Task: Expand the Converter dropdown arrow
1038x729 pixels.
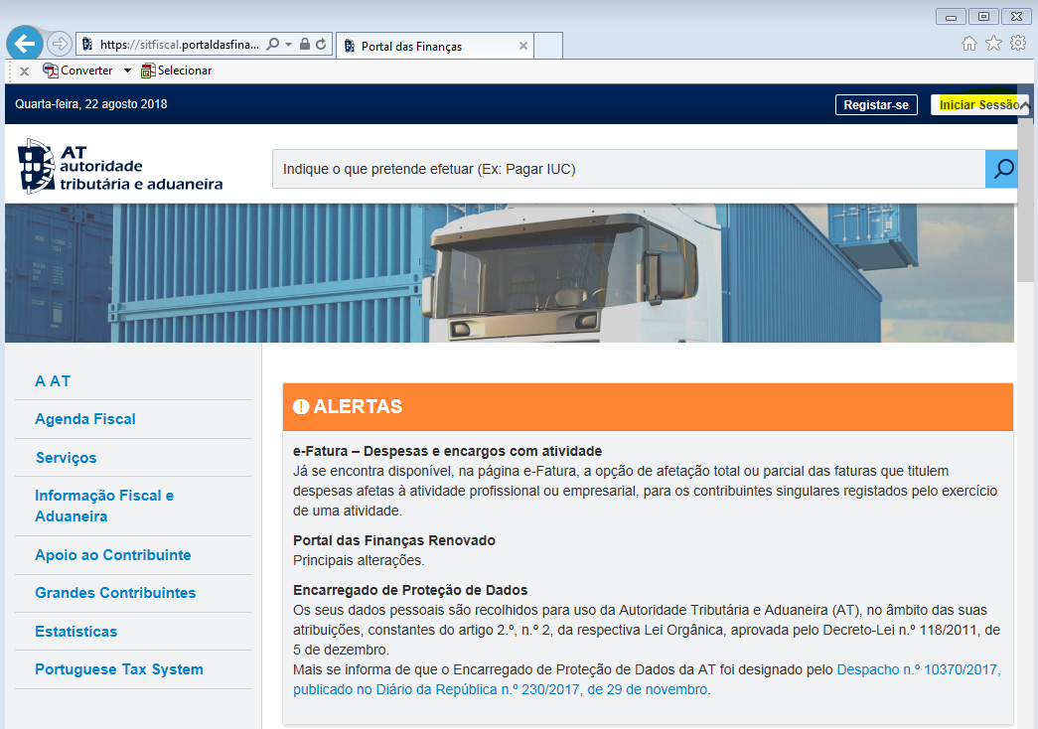Action: 127,71
